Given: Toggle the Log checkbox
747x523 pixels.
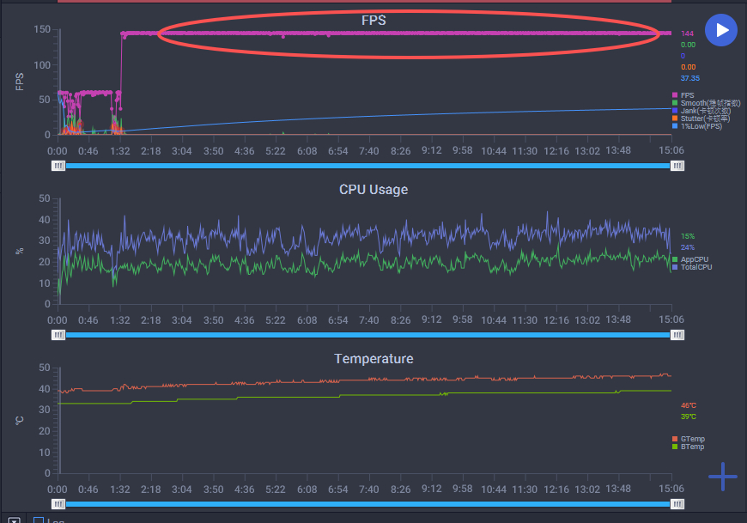Looking at the screenshot, I should click(x=39, y=520).
